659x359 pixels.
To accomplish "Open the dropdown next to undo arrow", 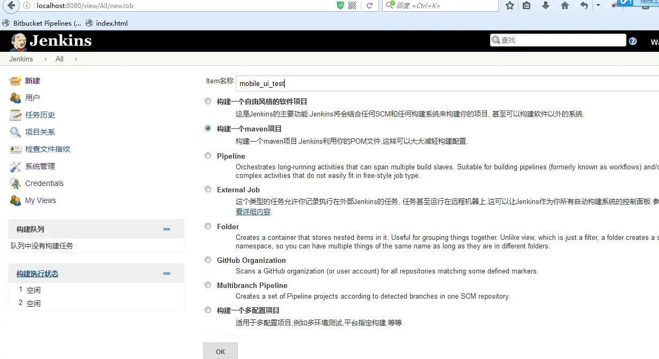I will [598, 5].
